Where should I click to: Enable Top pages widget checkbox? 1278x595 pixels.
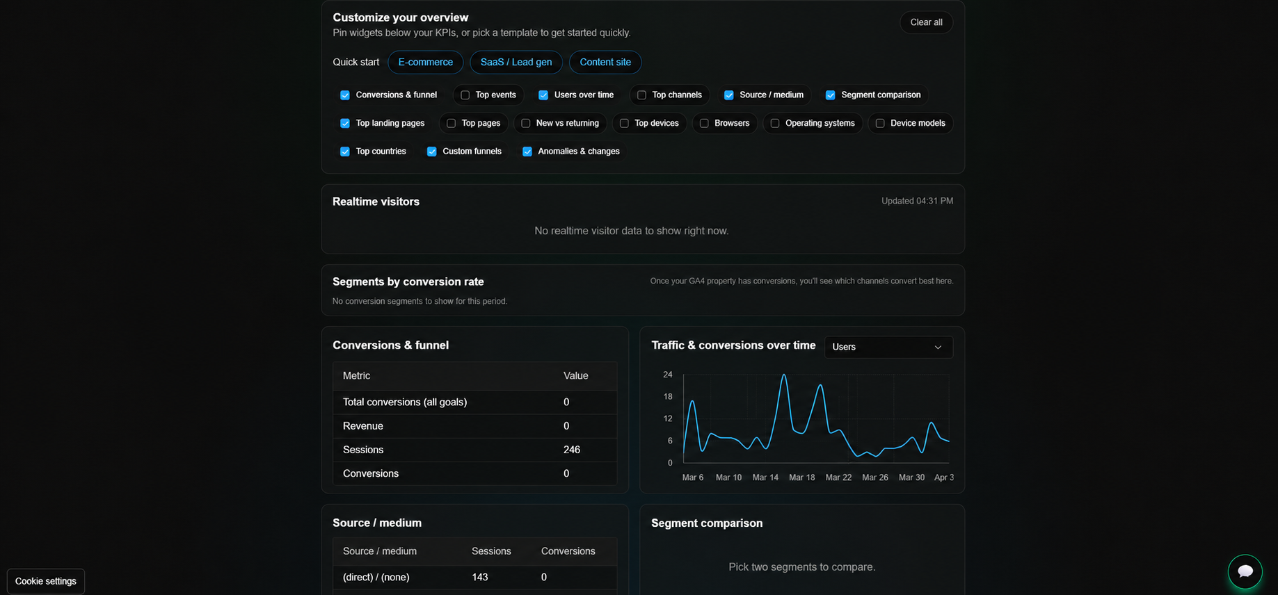coord(451,123)
